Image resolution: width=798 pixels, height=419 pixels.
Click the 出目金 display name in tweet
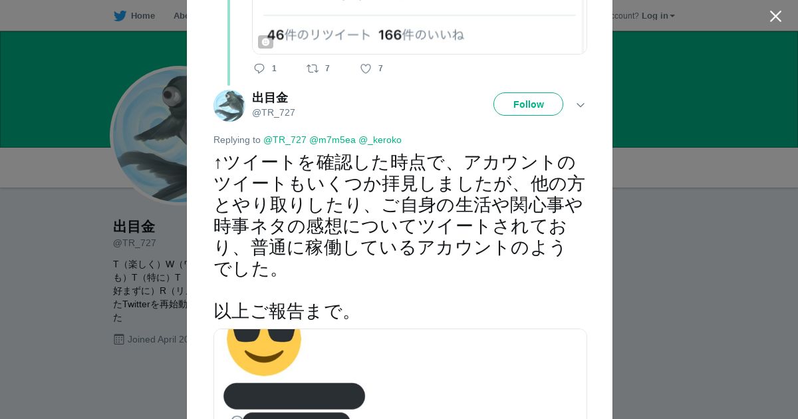(x=270, y=98)
